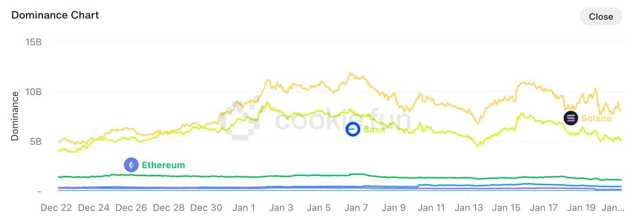Click the vertical Dominance axis title
Image resolution: width=629 pixels, height=222 pixels.
click(x=15, y=116)
